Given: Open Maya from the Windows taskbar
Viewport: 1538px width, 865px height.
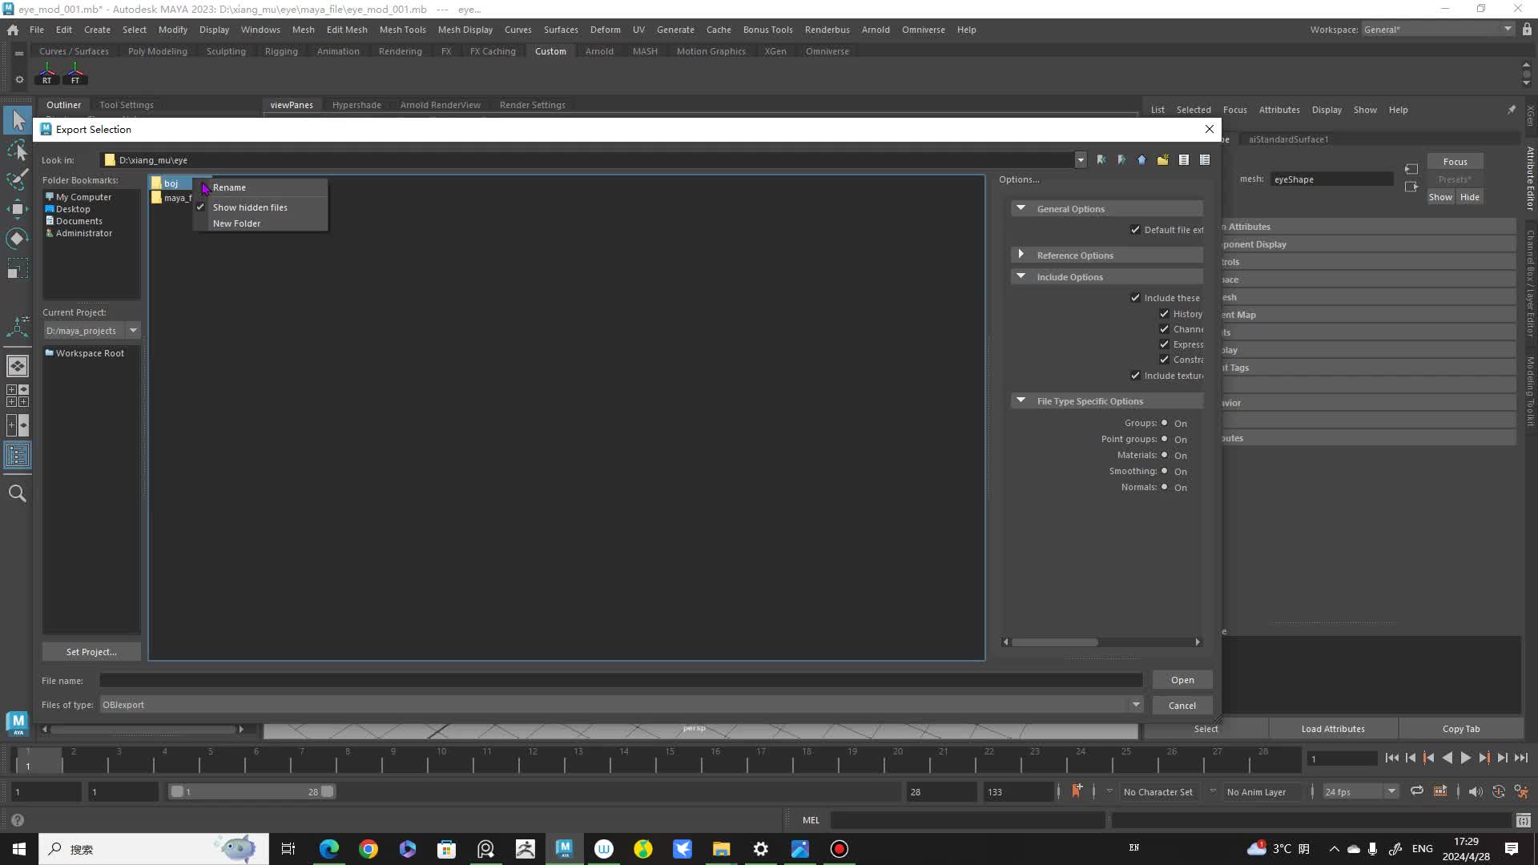Looking at the screenshot, I should pyautogui.click(x=564, y=849).
